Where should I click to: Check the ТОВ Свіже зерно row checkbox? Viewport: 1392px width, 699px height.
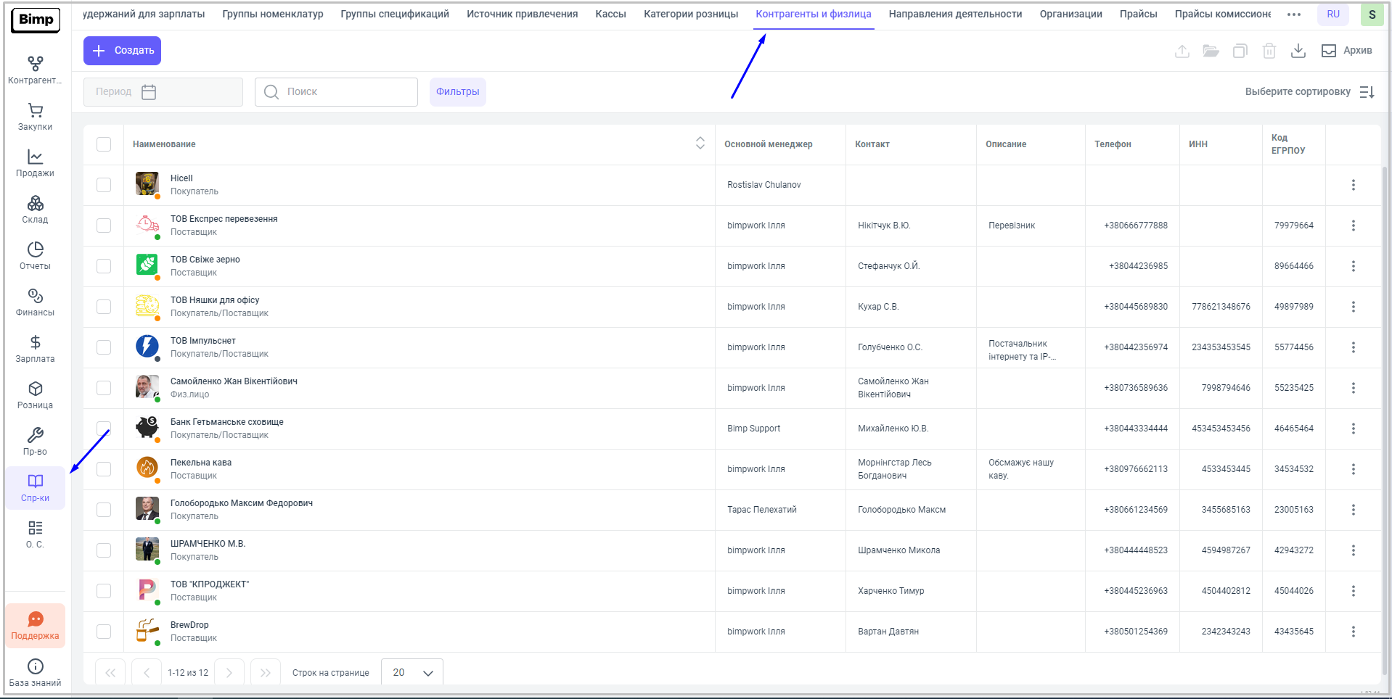(104, 266)
